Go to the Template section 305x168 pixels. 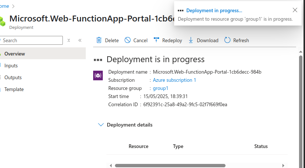tap(14, 89)
